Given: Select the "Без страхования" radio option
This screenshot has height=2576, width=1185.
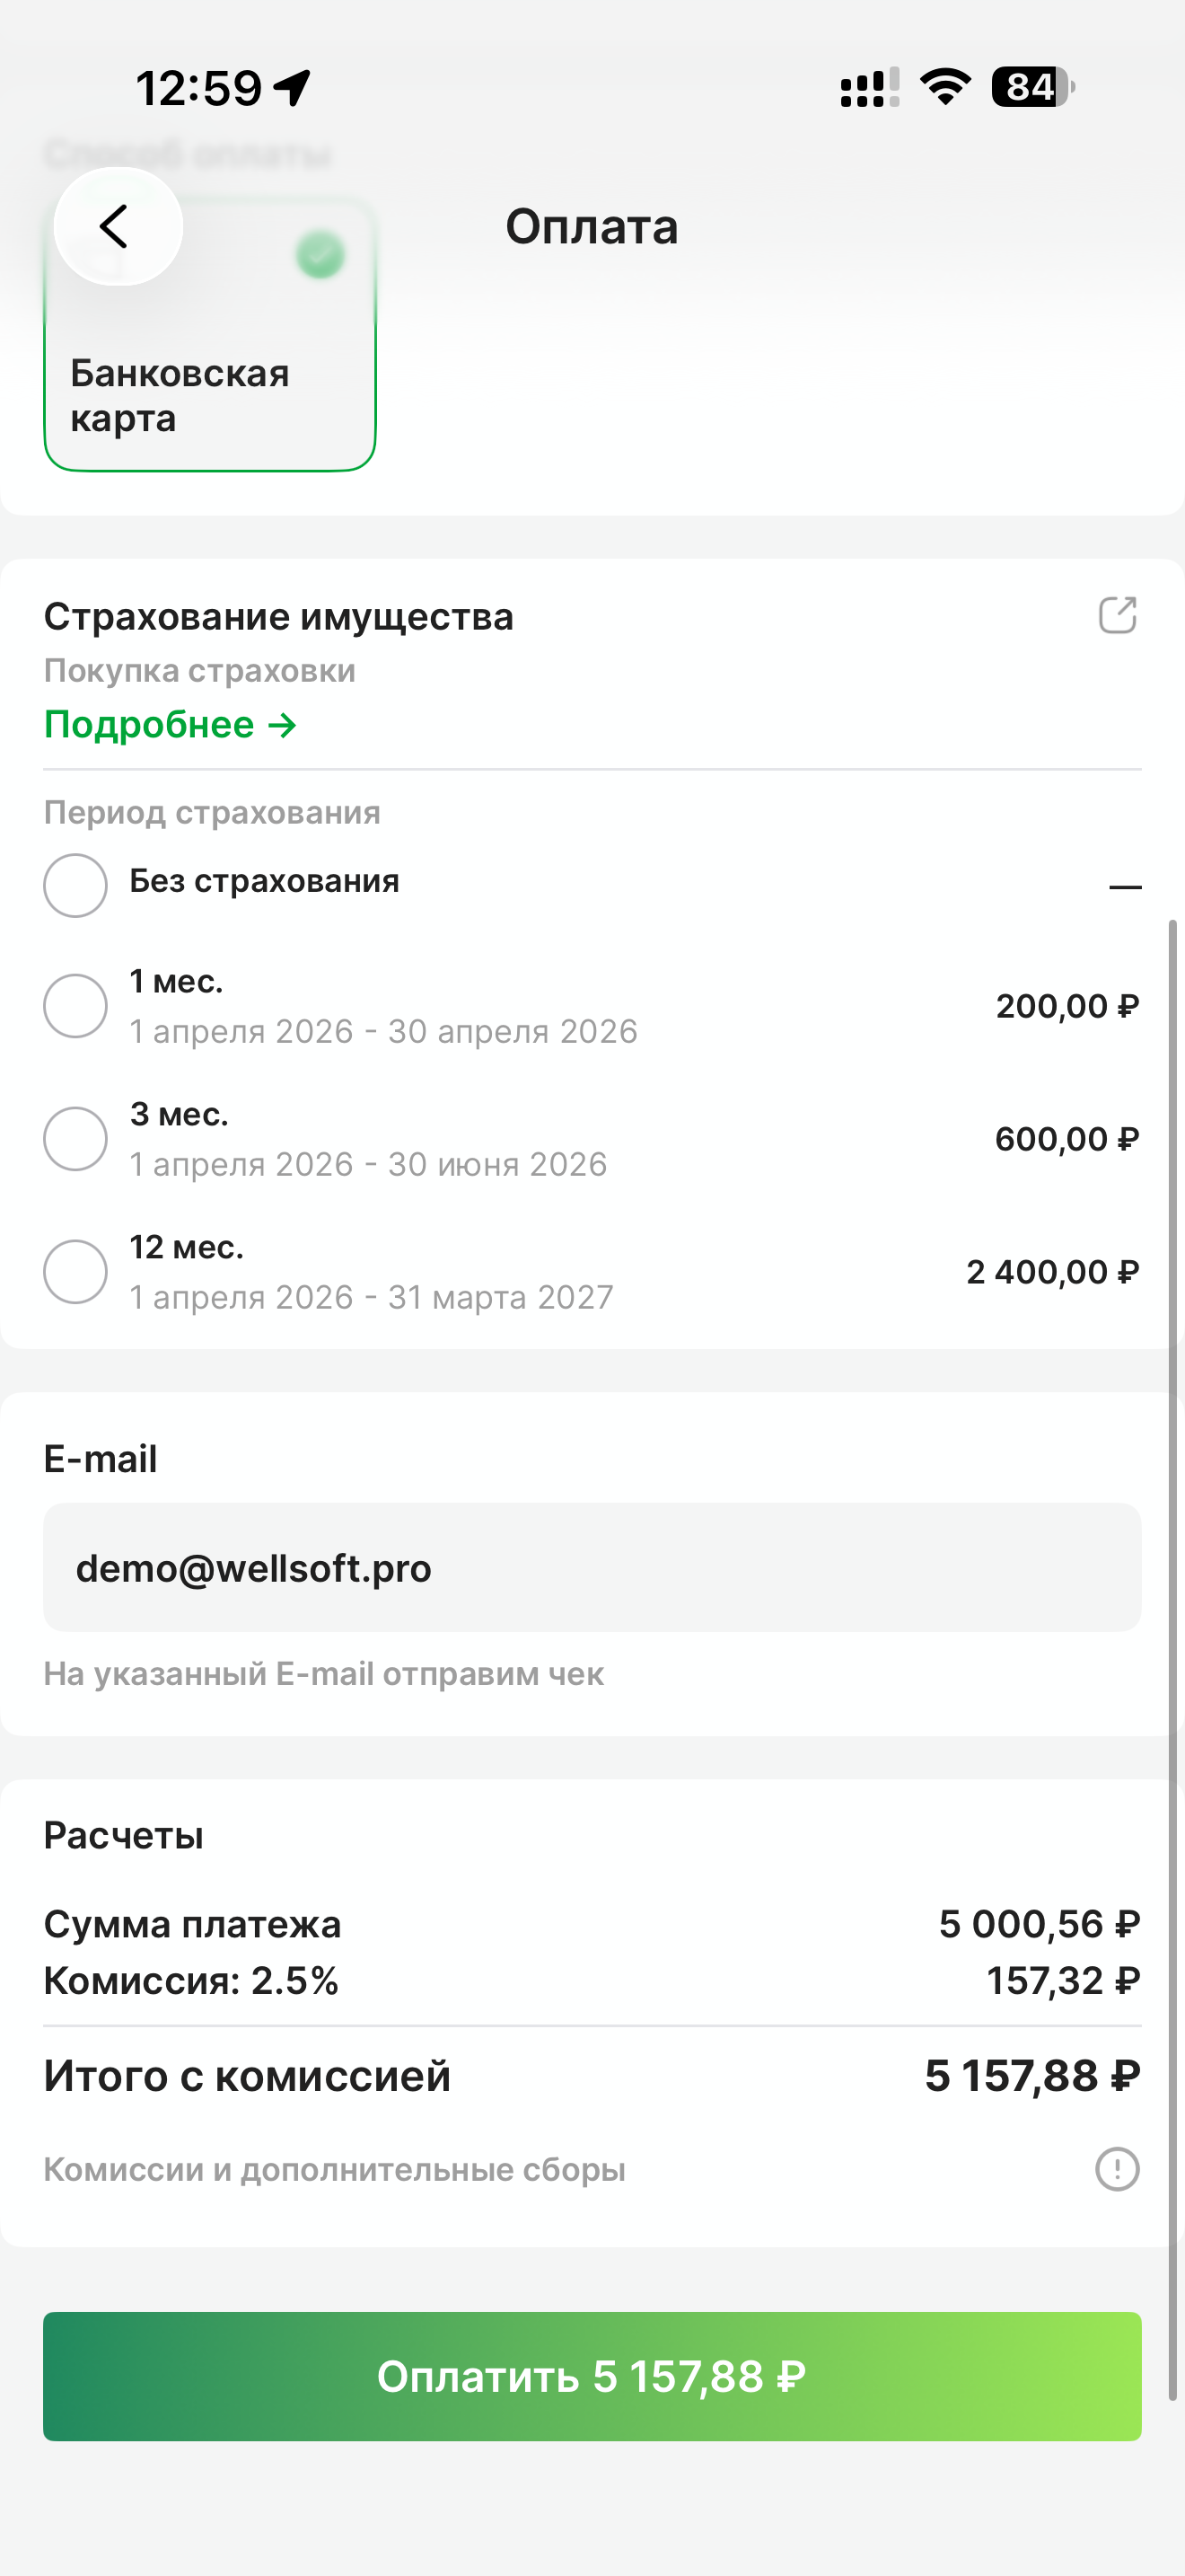Looking at the screenshot, I should tap(75, 885).
